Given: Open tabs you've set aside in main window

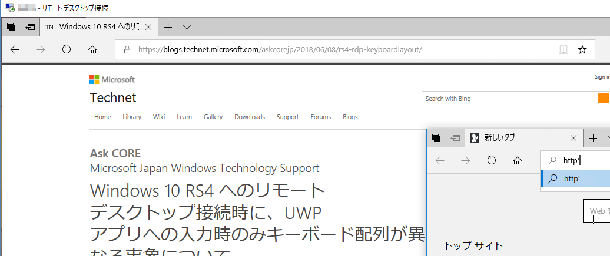Looking at the screenshot, I should coord(11,27).
